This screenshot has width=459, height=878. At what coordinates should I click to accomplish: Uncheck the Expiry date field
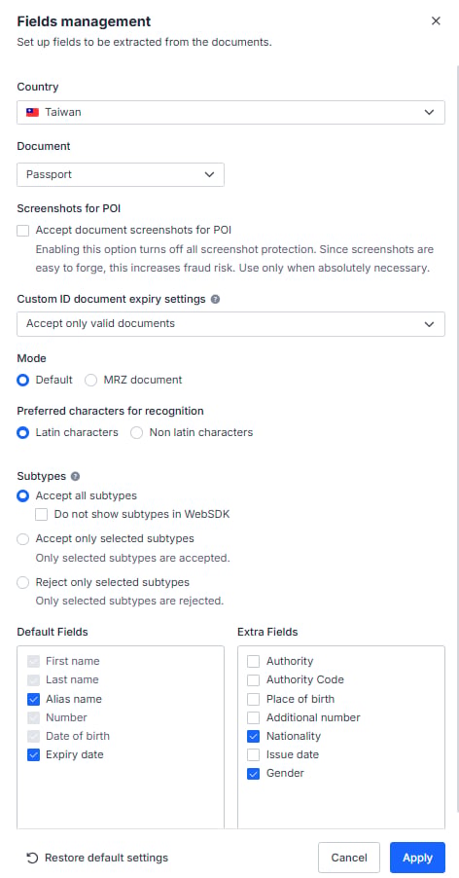(x=33, y=754)
